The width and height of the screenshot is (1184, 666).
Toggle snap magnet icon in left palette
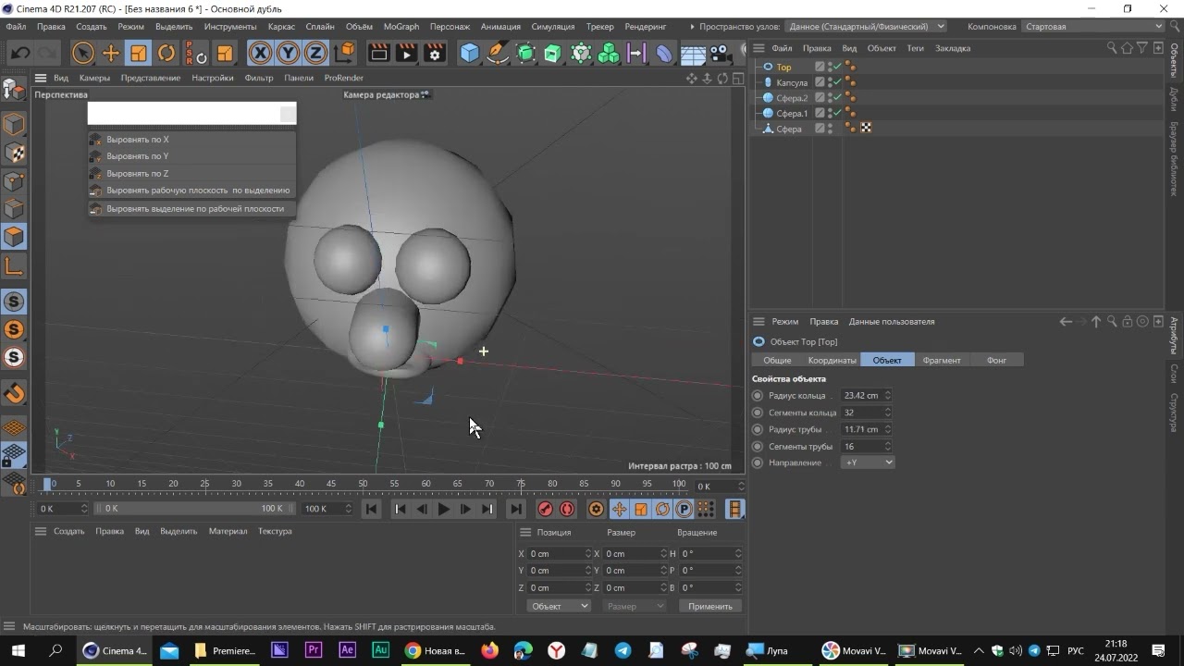click(x=14, y=393)
